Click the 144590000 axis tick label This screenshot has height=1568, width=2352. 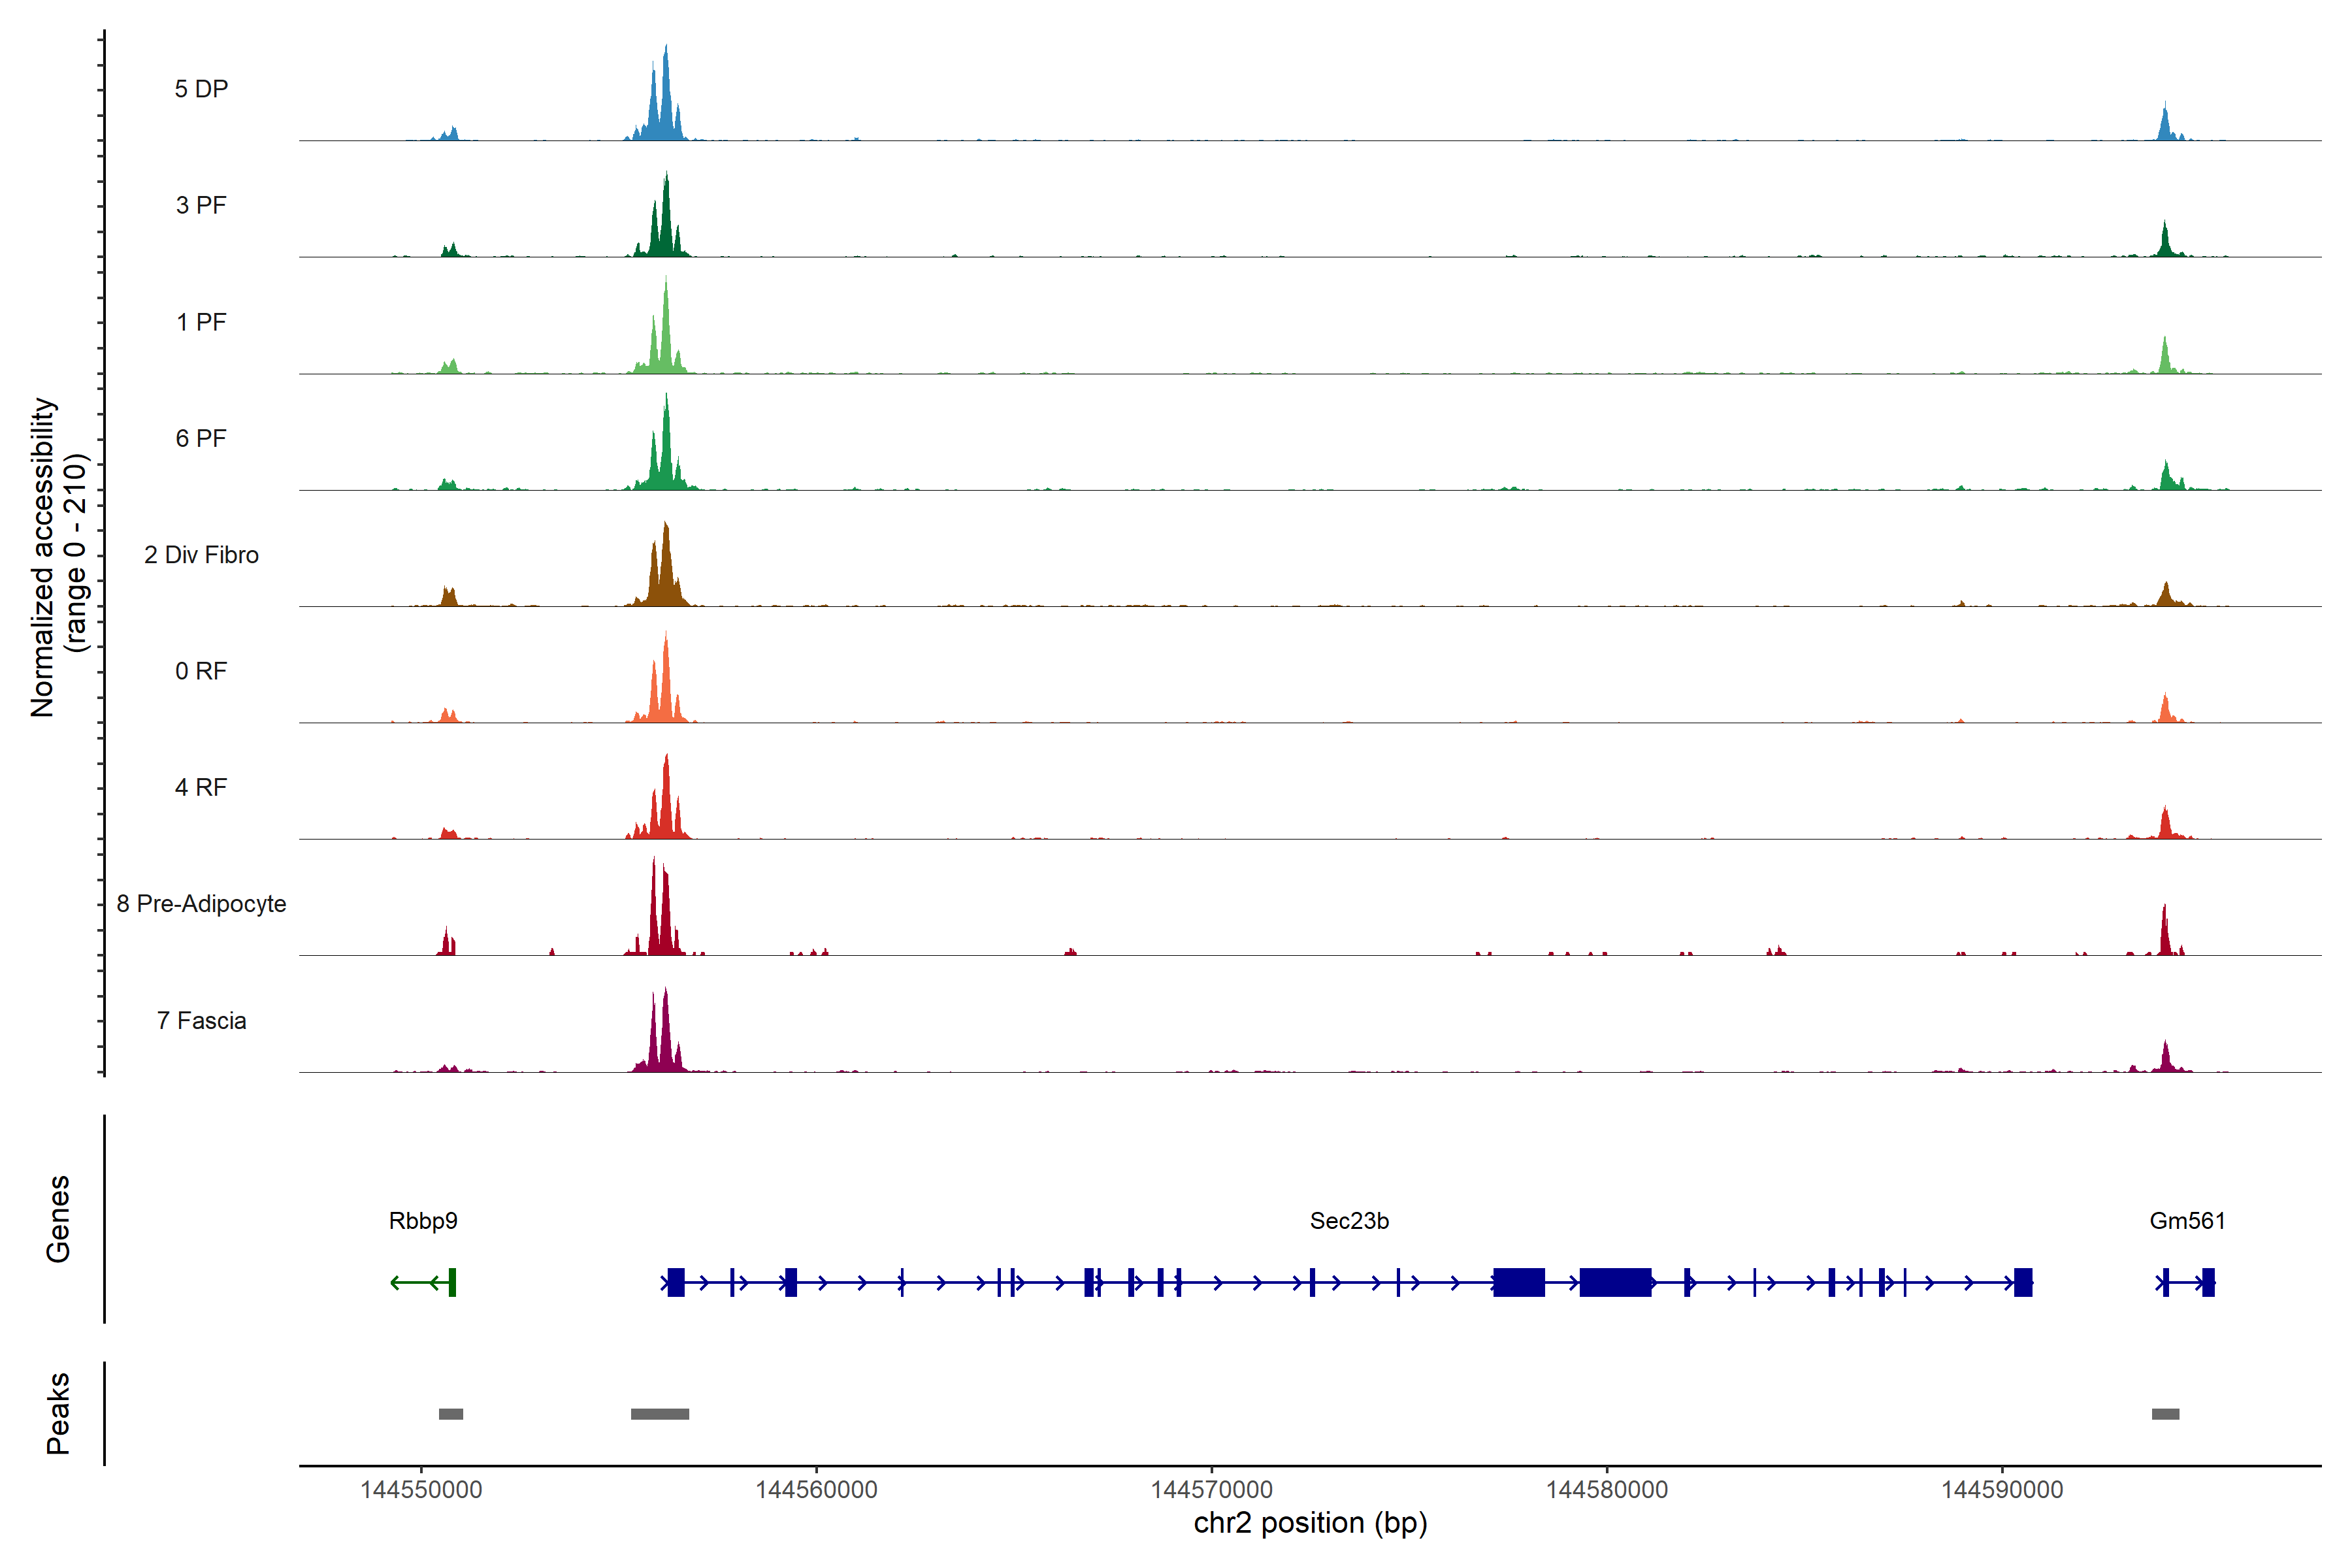pos(2002,1489)
